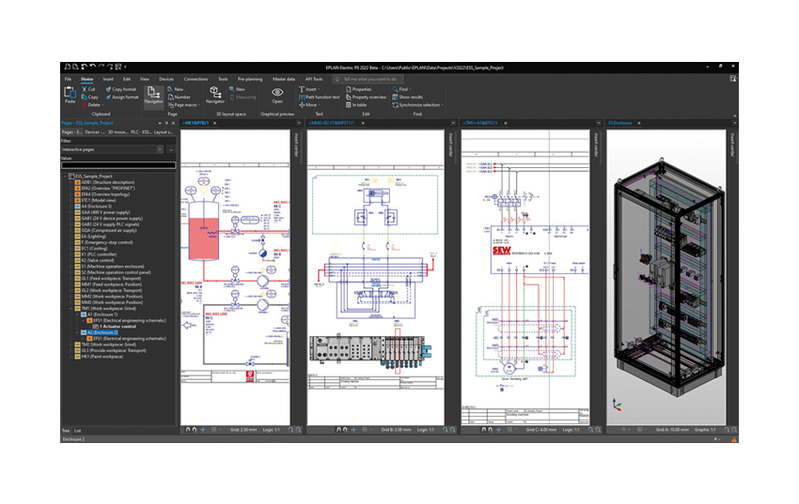Click the Assign format icon
The height and width of the screenshot is (504, 799).
[x=108, y=97]
